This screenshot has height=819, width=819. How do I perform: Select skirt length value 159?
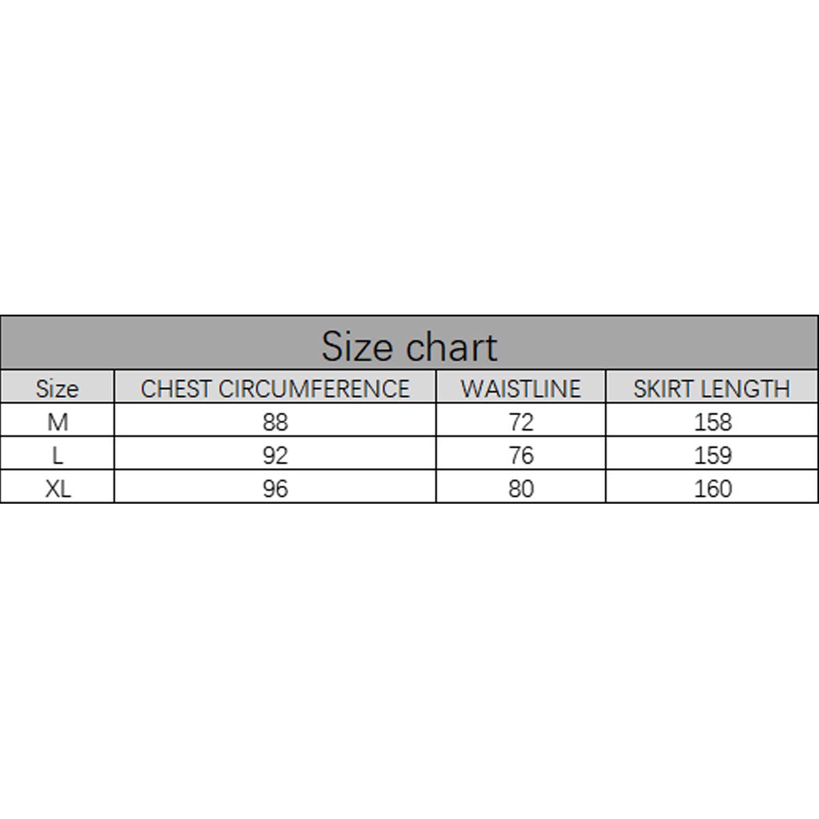point(713,455)
